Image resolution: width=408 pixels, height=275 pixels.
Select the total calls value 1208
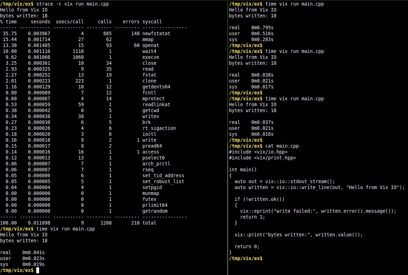(106, 223)
